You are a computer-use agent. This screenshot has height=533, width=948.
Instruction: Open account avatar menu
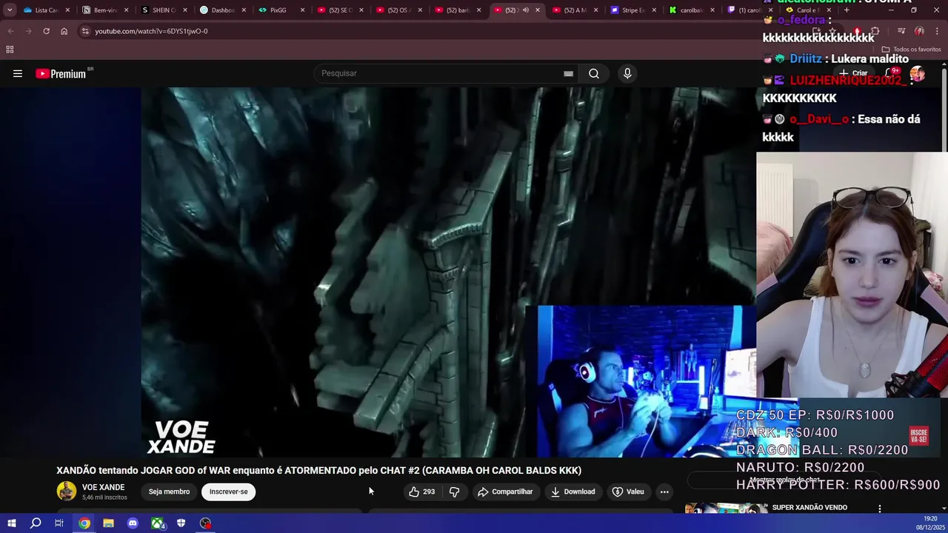point(918,73)
